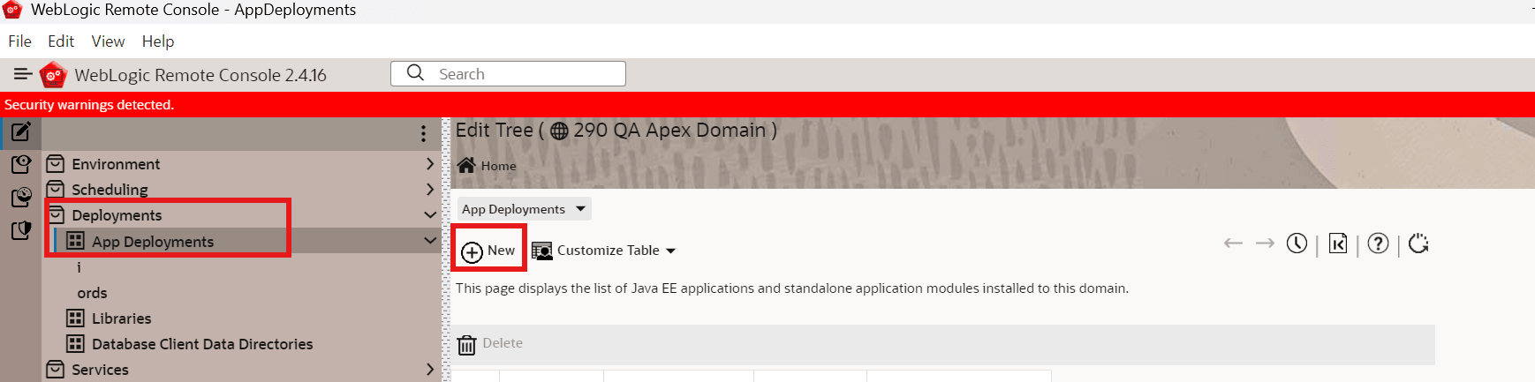Screen dimensions: 1535x382
Task: Open the help question mark icon
Action: tap(1378, 243)
